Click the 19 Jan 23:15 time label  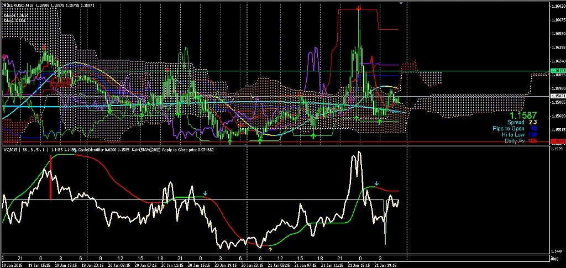93,265
